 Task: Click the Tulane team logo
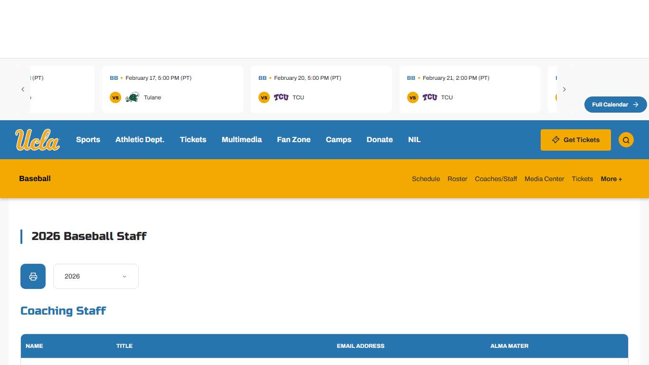[x=132, y=97]
